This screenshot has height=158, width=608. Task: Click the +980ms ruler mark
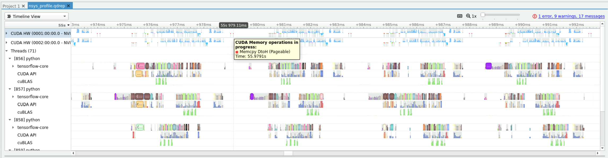[x=257, y=25]
